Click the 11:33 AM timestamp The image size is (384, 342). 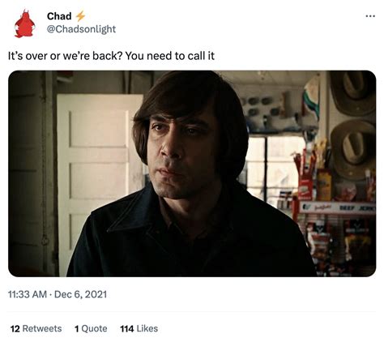point(28,294)
